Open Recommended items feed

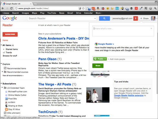click(17, 68)
